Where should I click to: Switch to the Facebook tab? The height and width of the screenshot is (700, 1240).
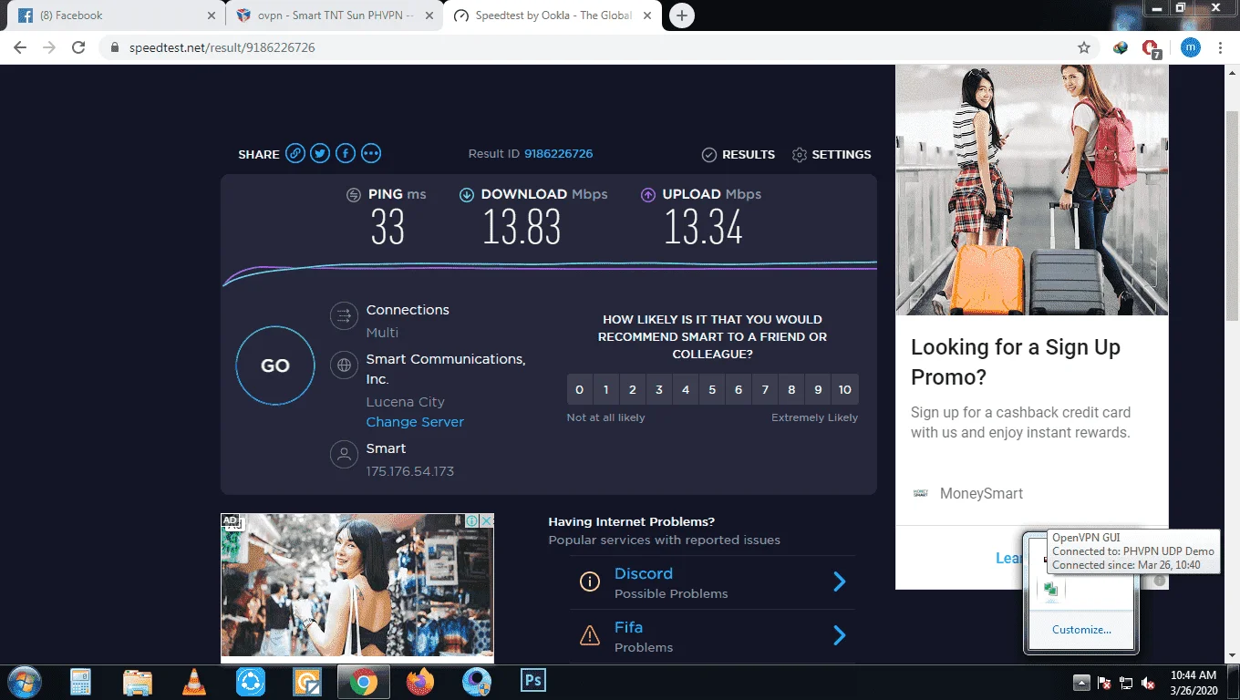(x=115, y=15)
